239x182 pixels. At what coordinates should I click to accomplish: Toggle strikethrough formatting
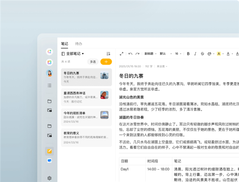coord(202,54)
